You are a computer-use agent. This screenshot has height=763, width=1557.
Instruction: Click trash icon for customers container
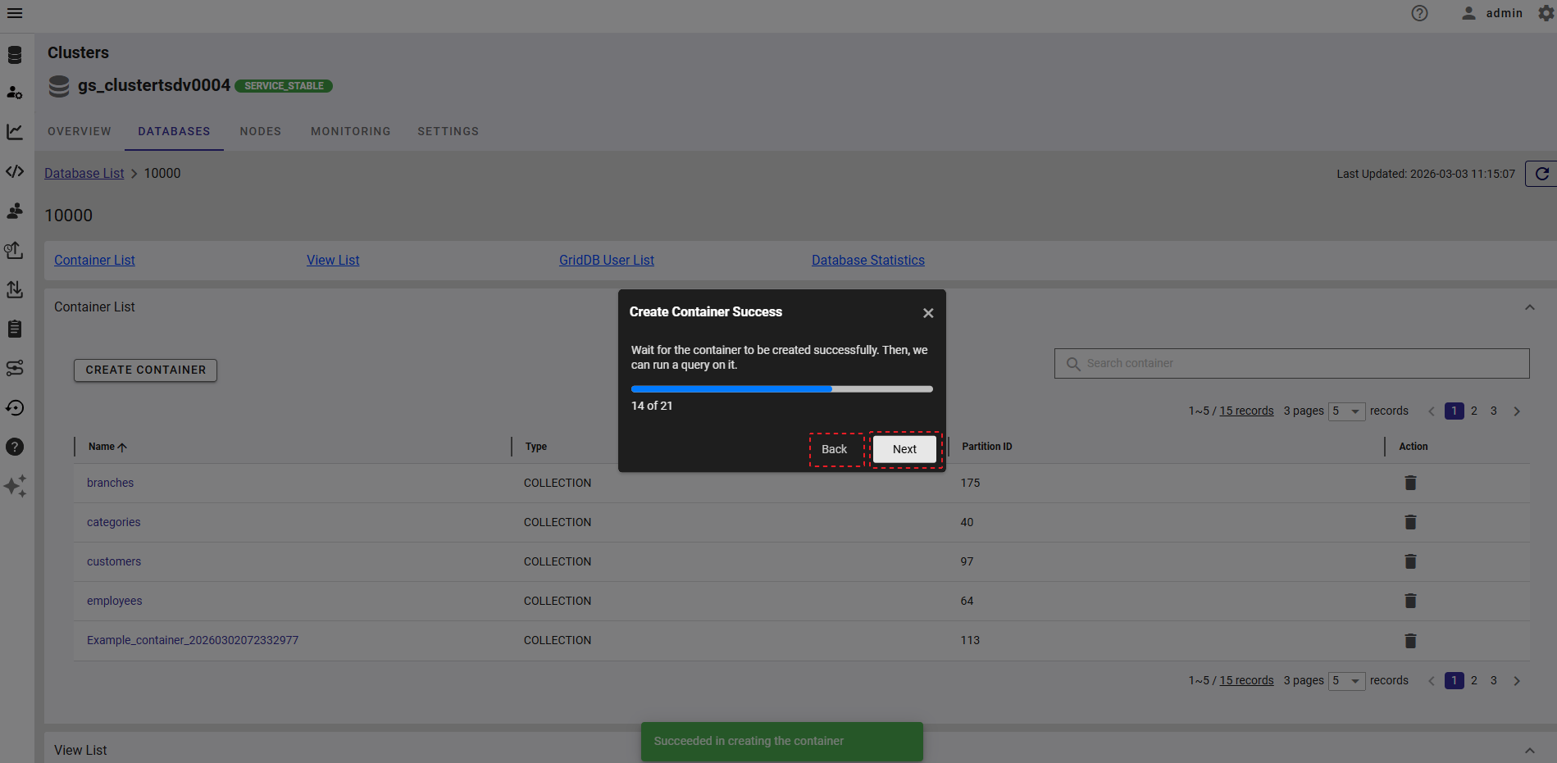click(x=1410, y=561)
